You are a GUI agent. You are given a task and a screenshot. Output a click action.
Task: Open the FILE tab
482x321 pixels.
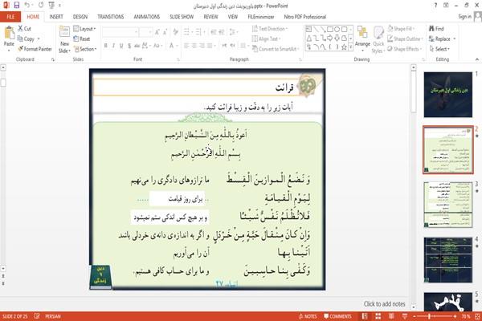point(10,17)
